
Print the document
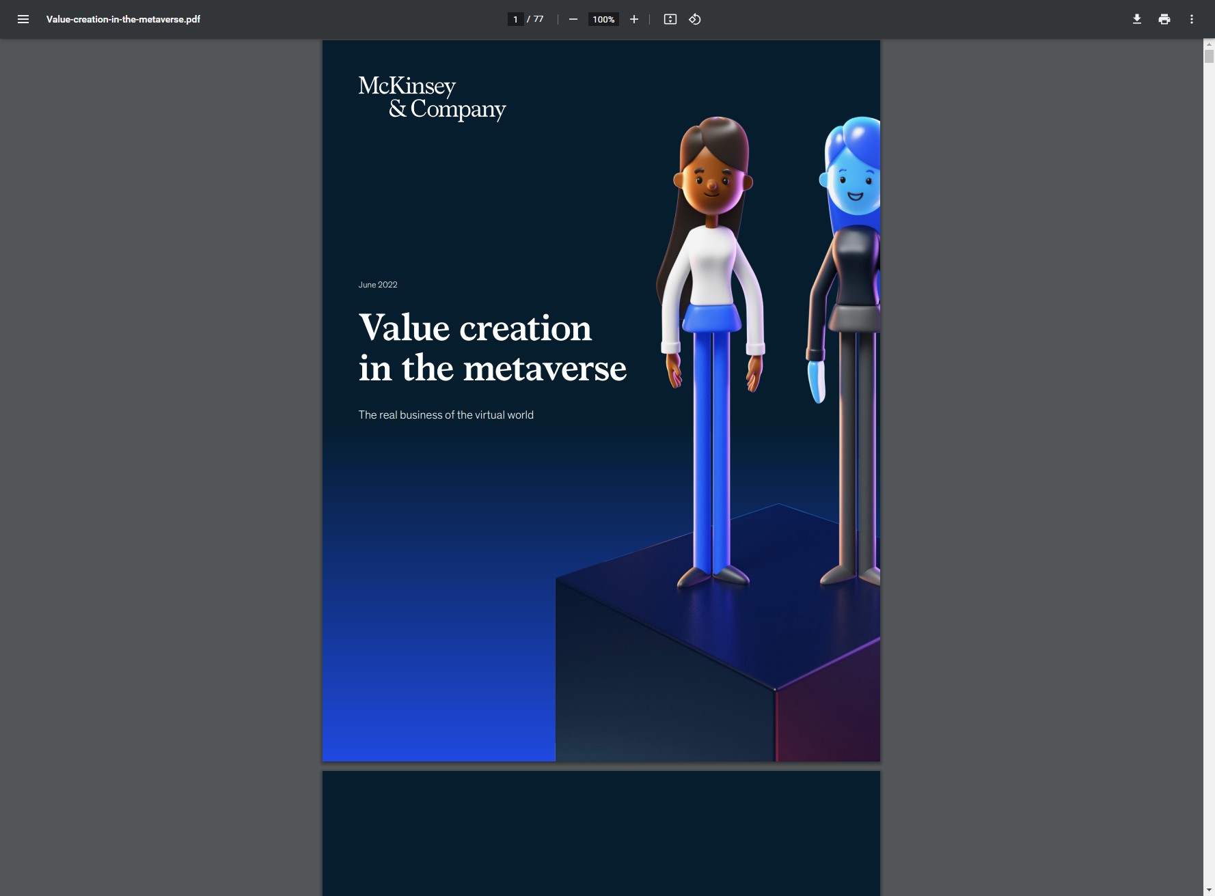[x=1164, y=19]
